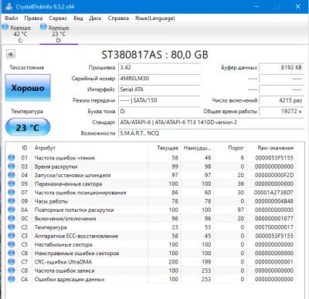This screenshot has width=309, height=299.
Task: Select the Ошибки адресации данных attribute text
Action: [70, 279]
